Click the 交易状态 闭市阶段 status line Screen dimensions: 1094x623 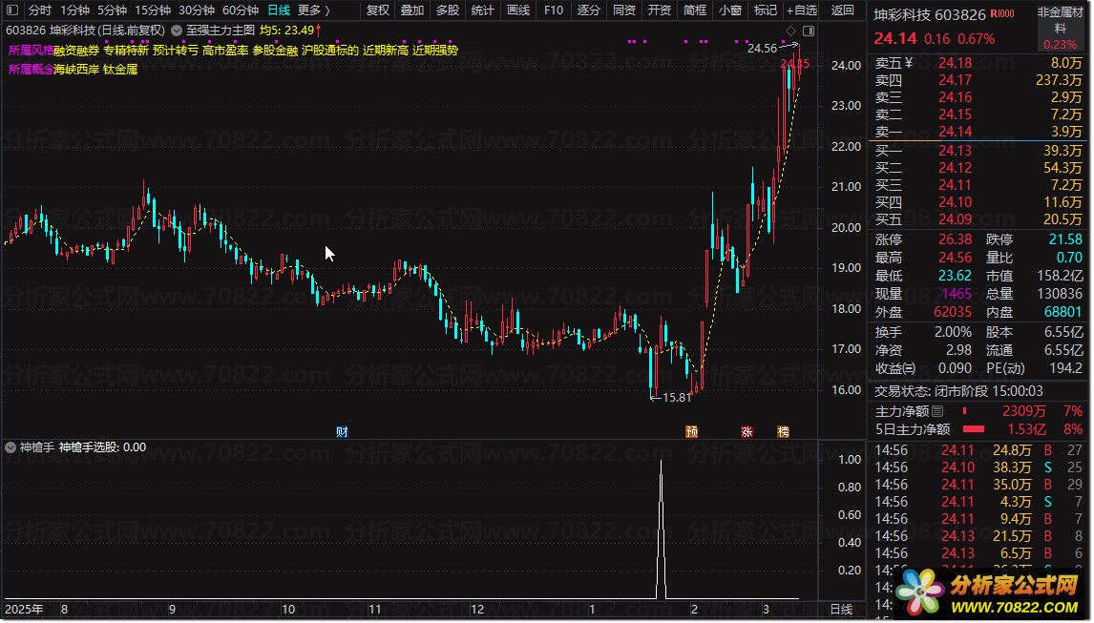(958, 391)
